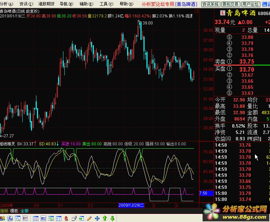Click the green up arrow icon

tap(105, 218)
